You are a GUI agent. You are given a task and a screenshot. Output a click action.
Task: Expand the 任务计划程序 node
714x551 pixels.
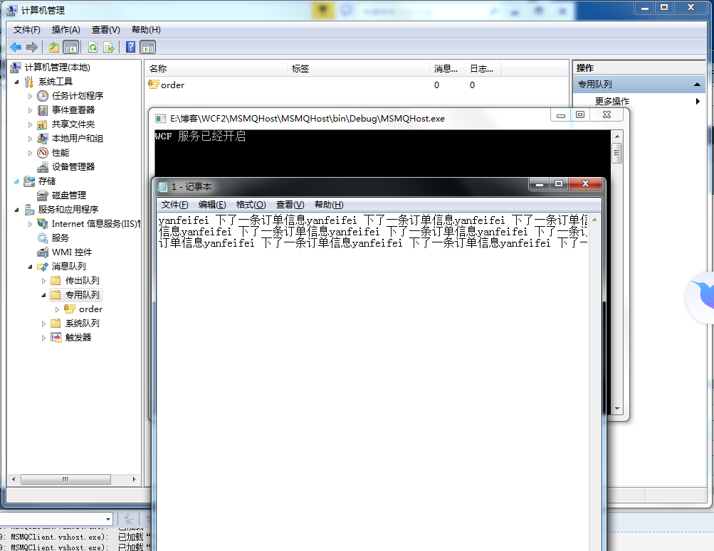coord(30,97)
